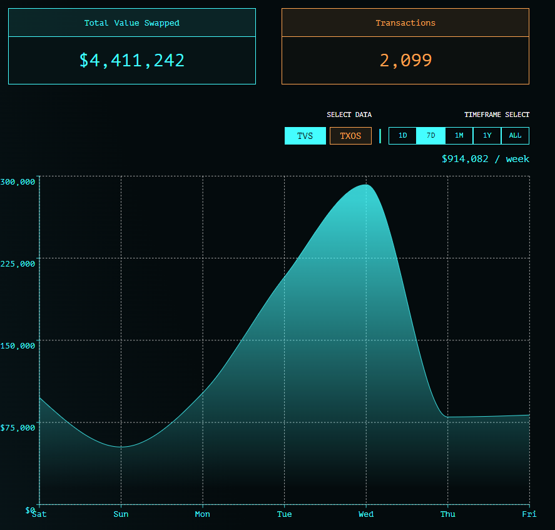
Task: Click the Sun x-axis label
Action: tap(121, 514)
